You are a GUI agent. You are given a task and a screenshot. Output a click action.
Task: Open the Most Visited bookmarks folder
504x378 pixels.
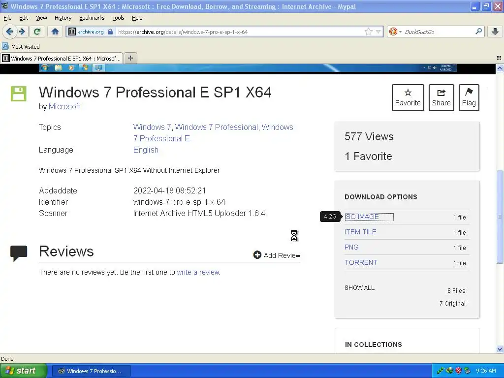[x=21, y=47]
